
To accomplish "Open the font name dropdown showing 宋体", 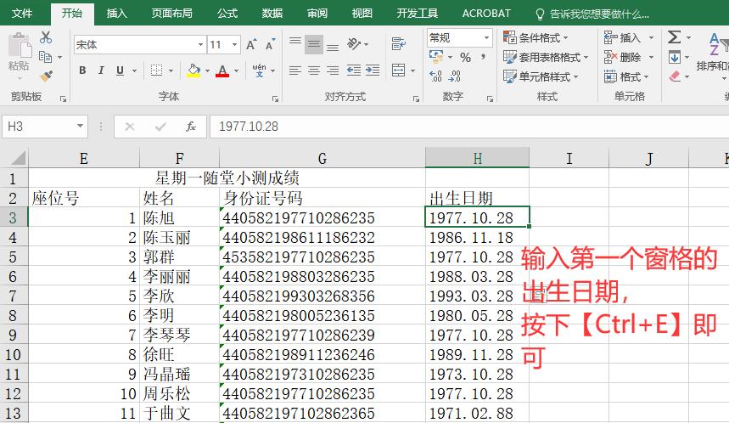I will [139, 44].
